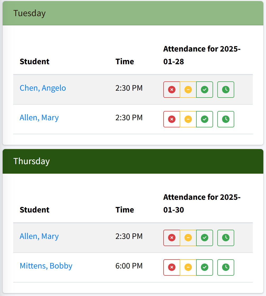Click the clock icon for Chen, Angelo
Viewport: 266px width, 296px height.
(226, 90)
